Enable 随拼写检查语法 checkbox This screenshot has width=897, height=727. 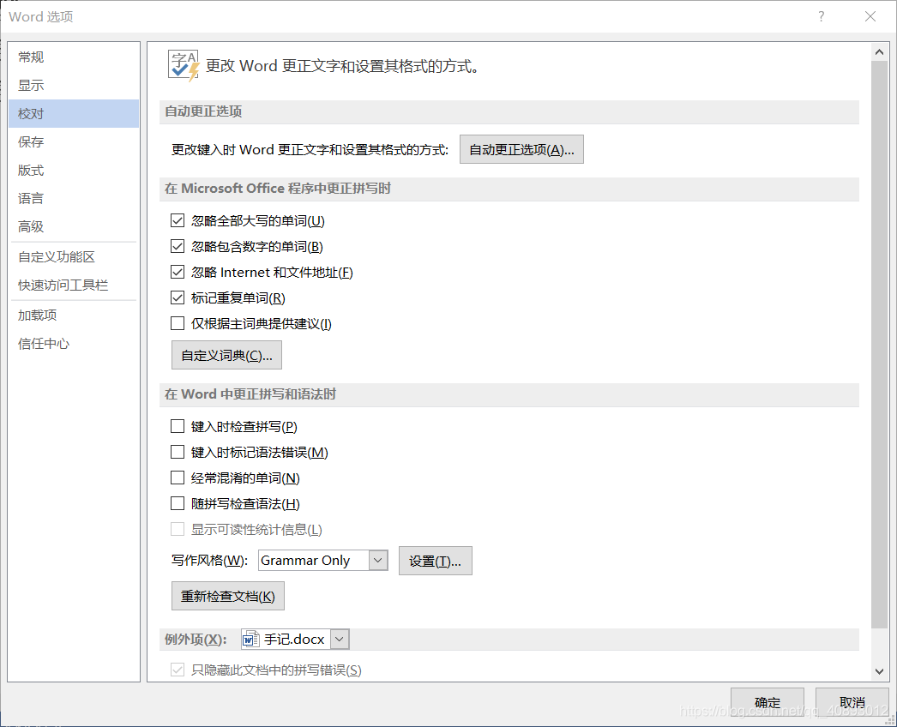coord(178,503)
